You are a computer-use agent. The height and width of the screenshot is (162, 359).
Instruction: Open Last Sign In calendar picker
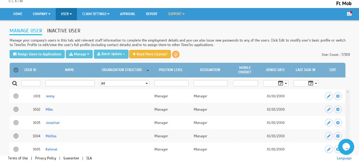[311, 83]
